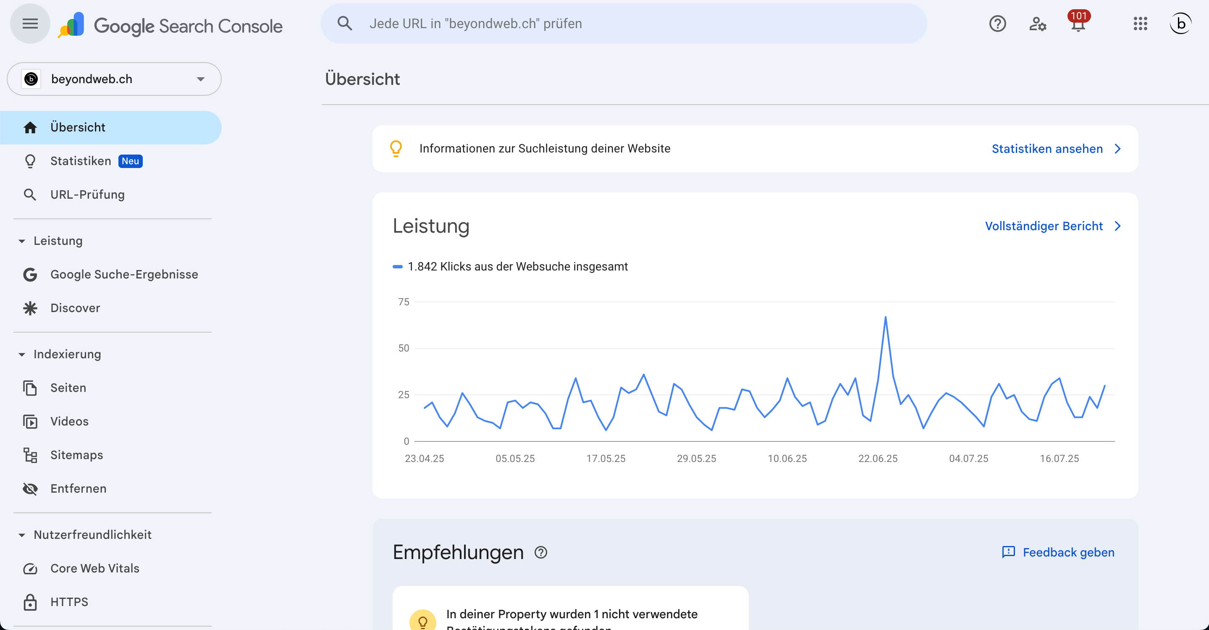This screenshot has height=630, width=1209.
Task: Click the Seiten pages icon
Action: point(30,388)
